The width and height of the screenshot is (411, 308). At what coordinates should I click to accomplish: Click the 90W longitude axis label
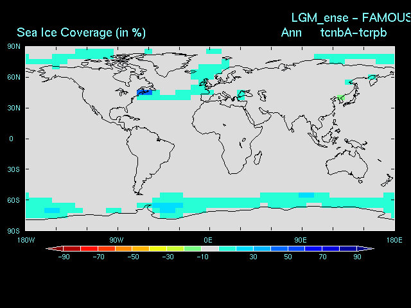pyautogui.click(x=116, y=239)
